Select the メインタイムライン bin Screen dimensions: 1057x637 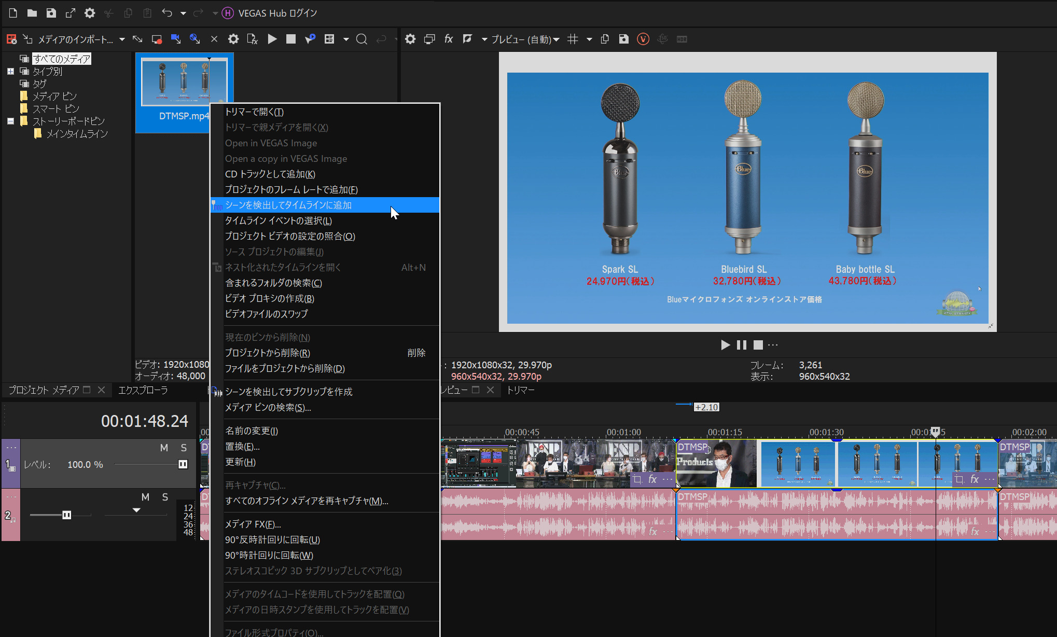(77, 134)
